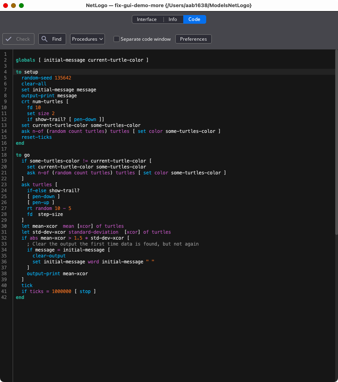The width and height of the screenshot is (338, 382).
Task: Open the Preferences dialog
Action: (193, 39)
